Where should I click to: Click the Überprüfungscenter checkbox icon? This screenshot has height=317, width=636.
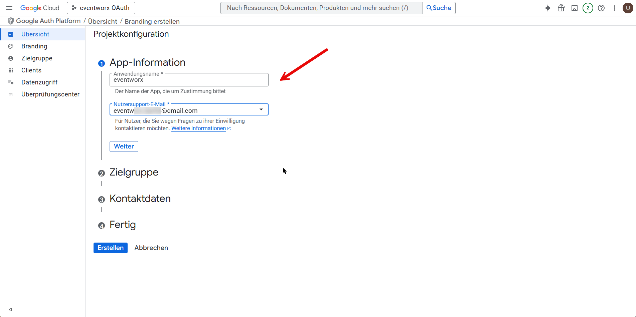point(11,94)
